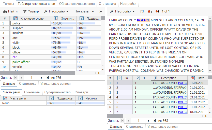The image size is (212, 130).
Task: Toggle the window layout square icon
Action: click(142, 11)
